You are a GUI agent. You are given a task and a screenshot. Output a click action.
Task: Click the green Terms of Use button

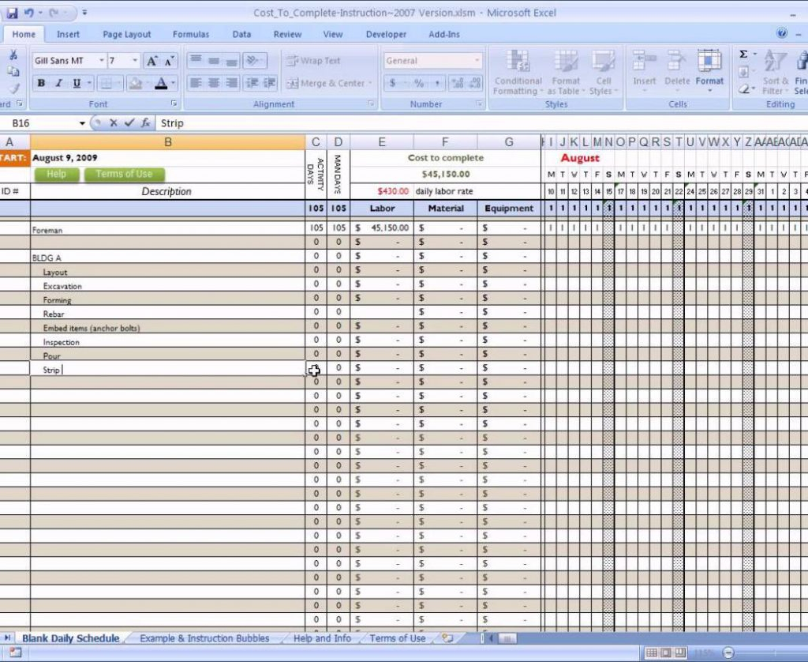coord(124,175)
